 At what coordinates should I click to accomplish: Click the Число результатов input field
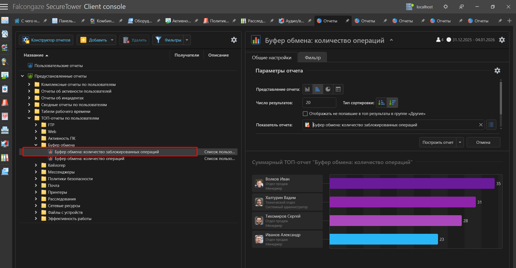319,103
